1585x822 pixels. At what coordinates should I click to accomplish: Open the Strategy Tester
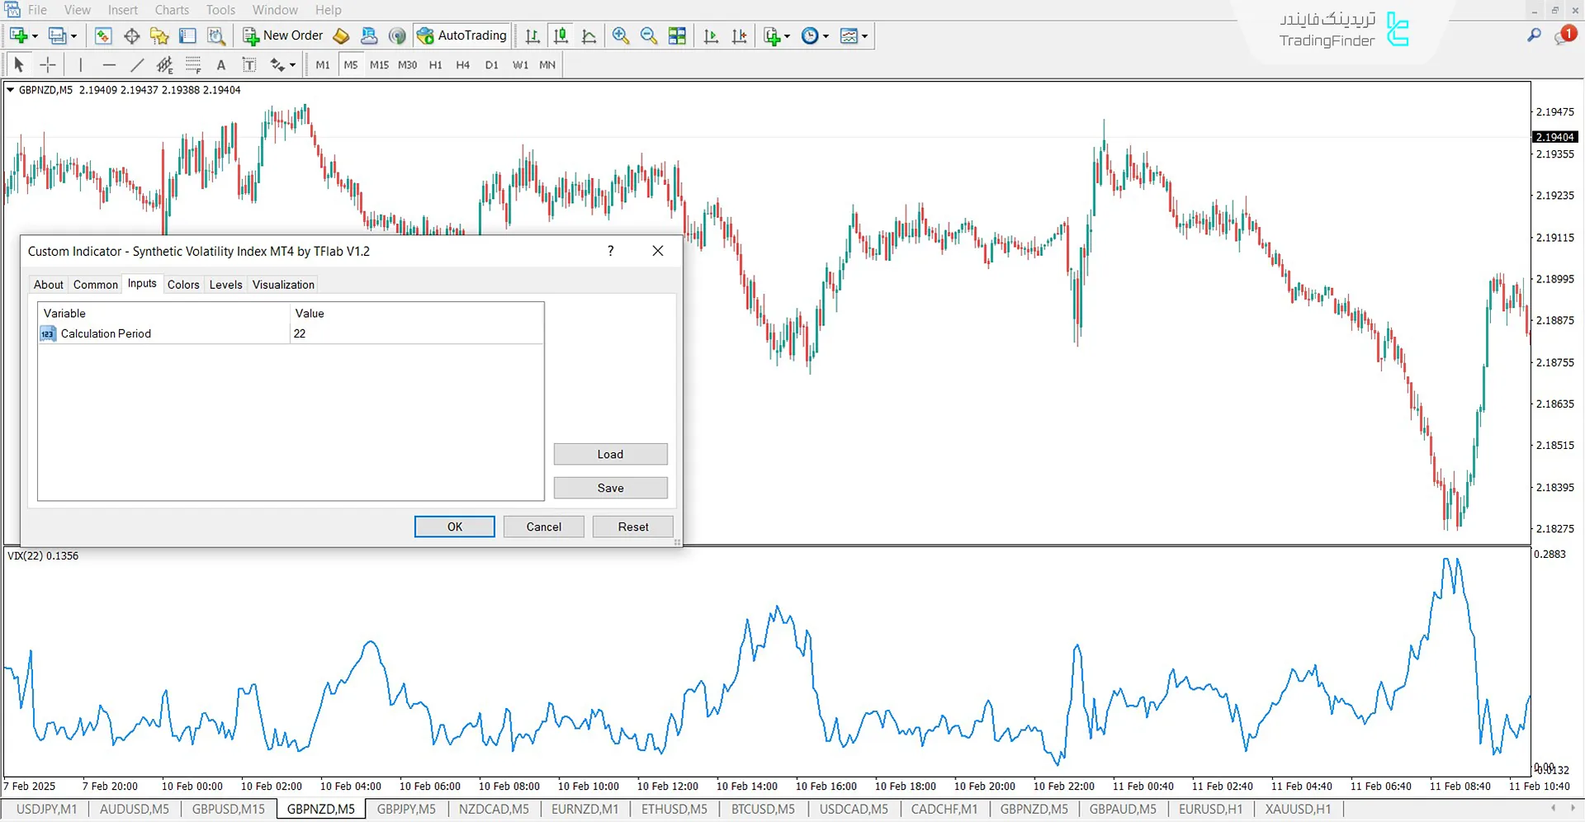click(x=215, y=35)
